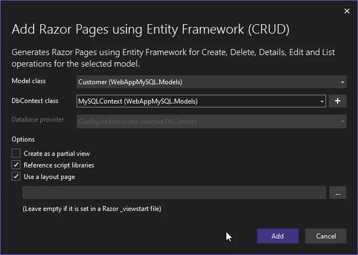This screenshot has height=255, width=358.
Task: Enable Create as a partial view
Action: 17,154
